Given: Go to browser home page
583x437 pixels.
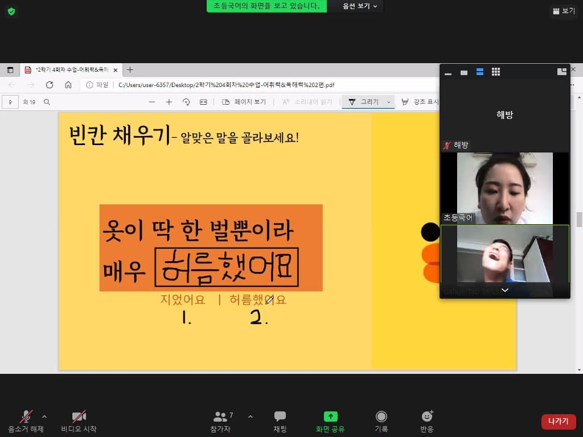Looking at the screenshot, I should click(x=68, y=85).
